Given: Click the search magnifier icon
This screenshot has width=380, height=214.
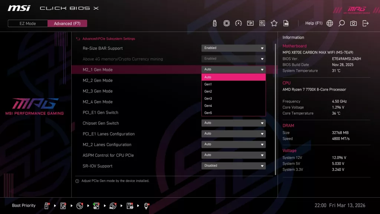Looking at the screenshot, I should point(341,23).
